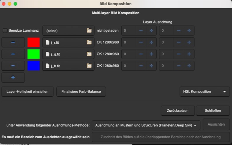Expand the Ausrichtungs-Methode dropdown

[146, 125]
